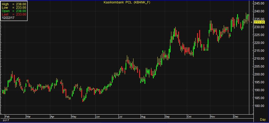The width and height of the screenshot is (269, 123).
Task: Click the 240.00 price axis label
Action: [x=259, y=11]
